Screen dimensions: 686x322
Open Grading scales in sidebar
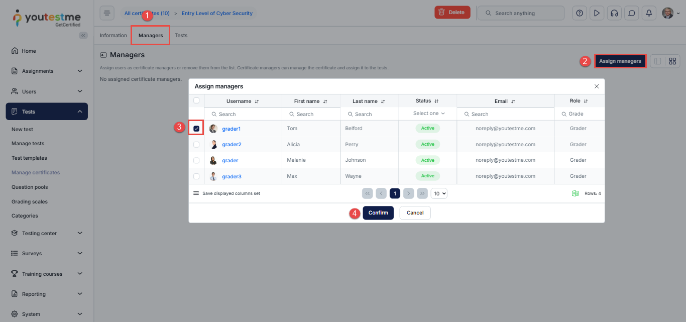[30, 201]
